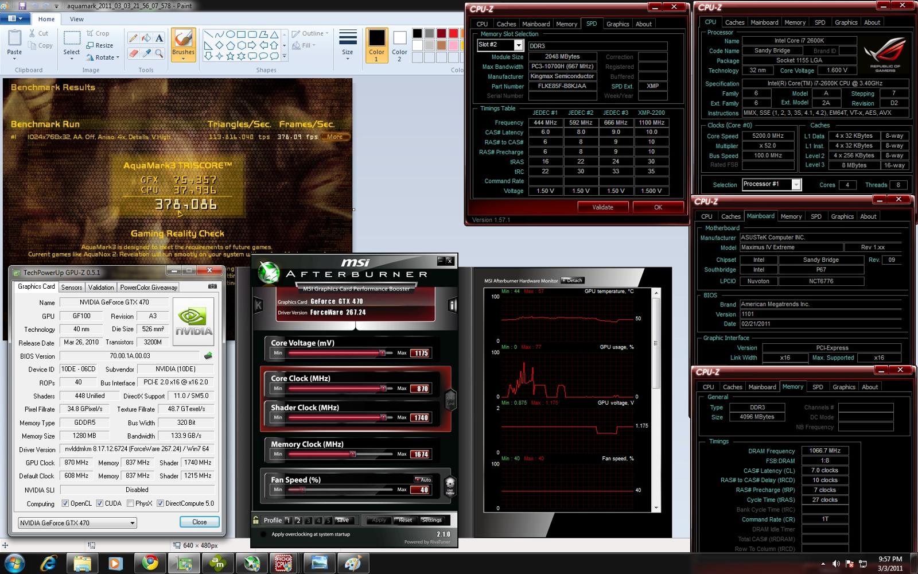Screen dimensions: 918x574
Task: Select the Eraser tool in Paint
Action: (133, 53)
